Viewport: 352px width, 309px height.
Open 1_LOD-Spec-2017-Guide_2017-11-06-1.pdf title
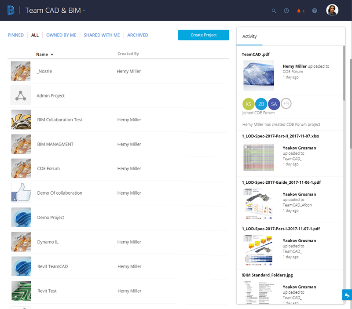pyautogui.click(x=281, y=182)
